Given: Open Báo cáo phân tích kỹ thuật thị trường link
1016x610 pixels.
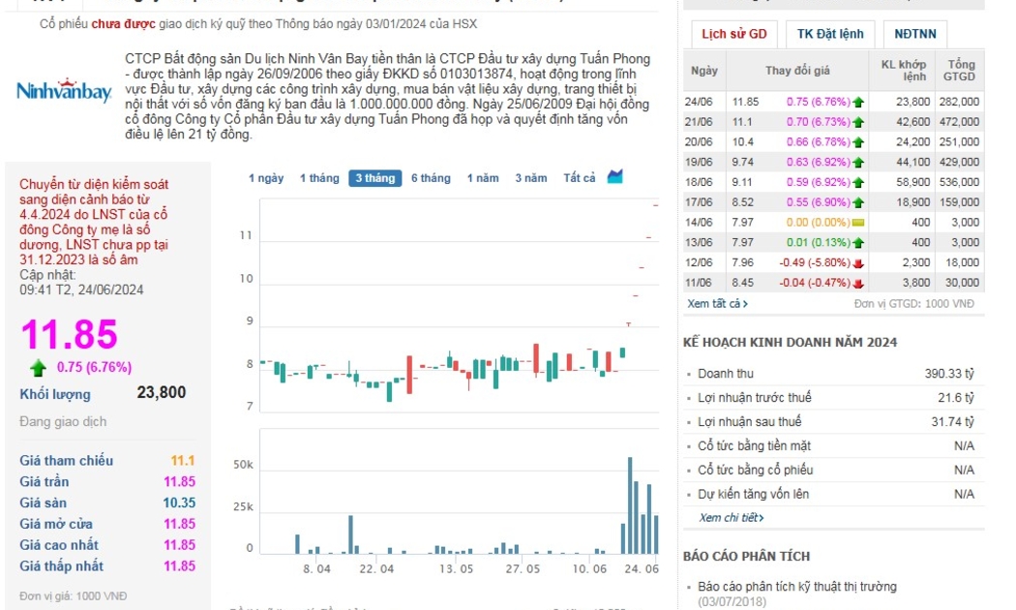Looking at the screenshot, I should (796, 587).
